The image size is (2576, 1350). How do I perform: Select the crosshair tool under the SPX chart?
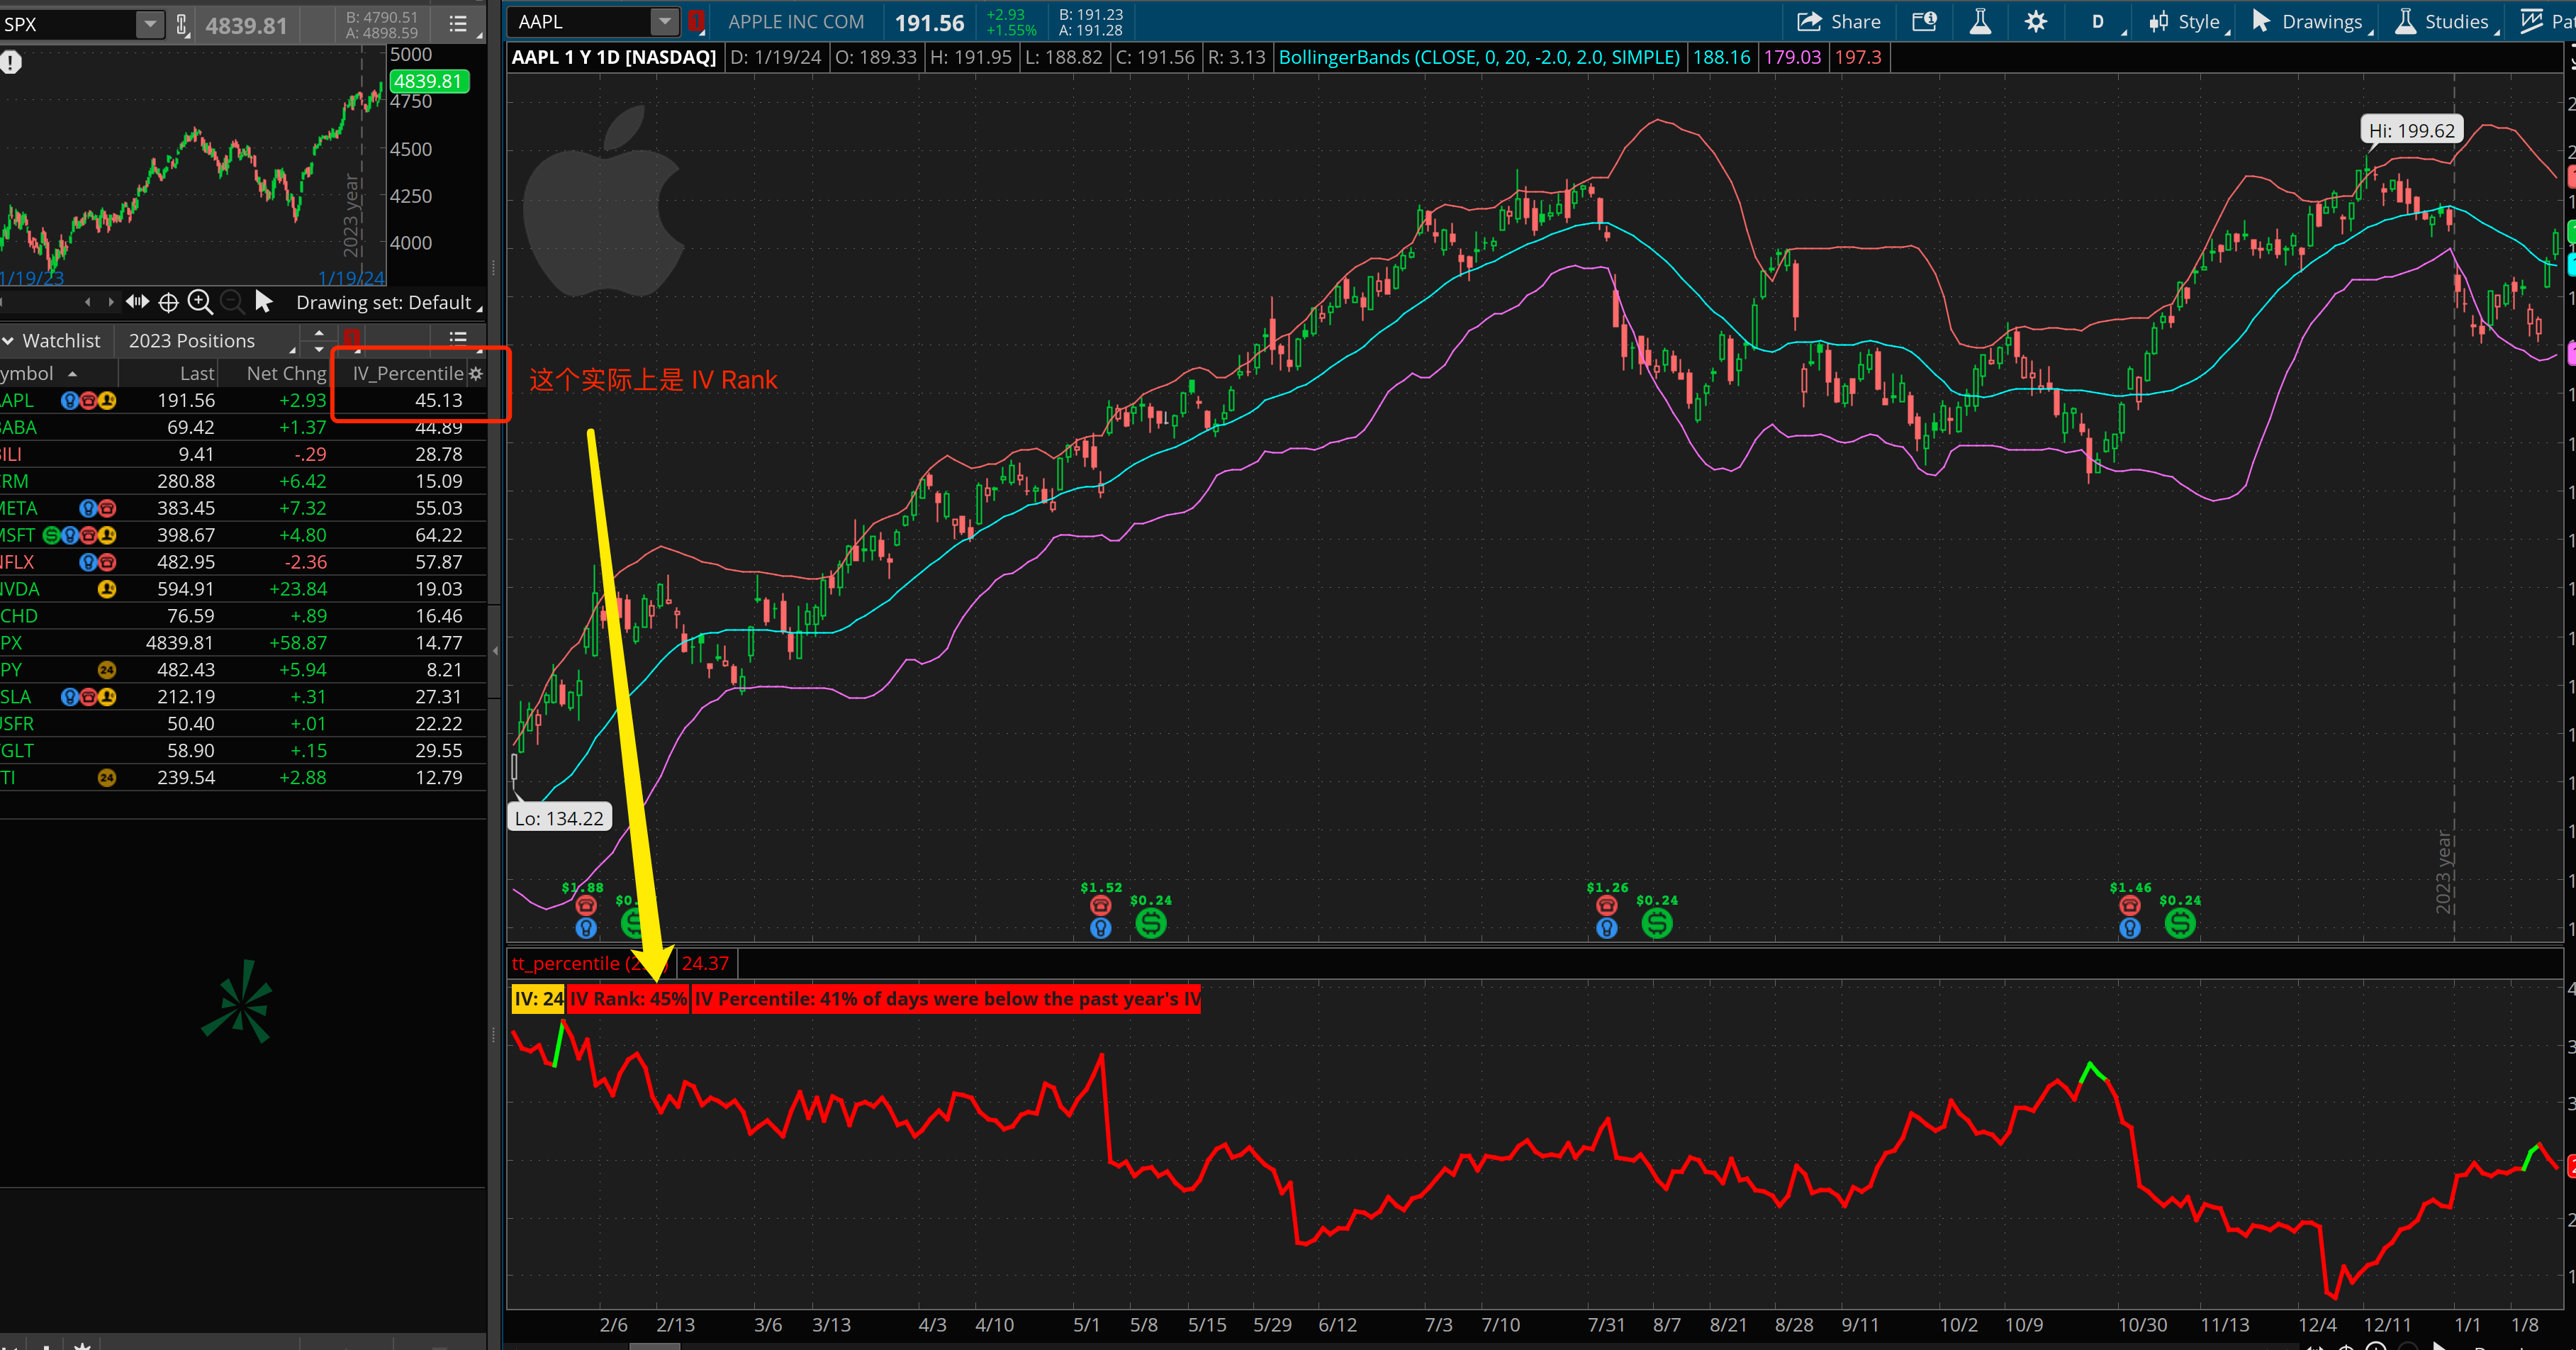coord(169,302)
